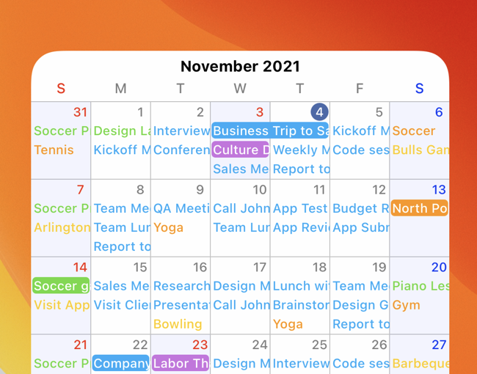The height and width of the screenshot is (374, 477).
Task: Open the Tennis event on October 31
Action: tap(54, 150)
